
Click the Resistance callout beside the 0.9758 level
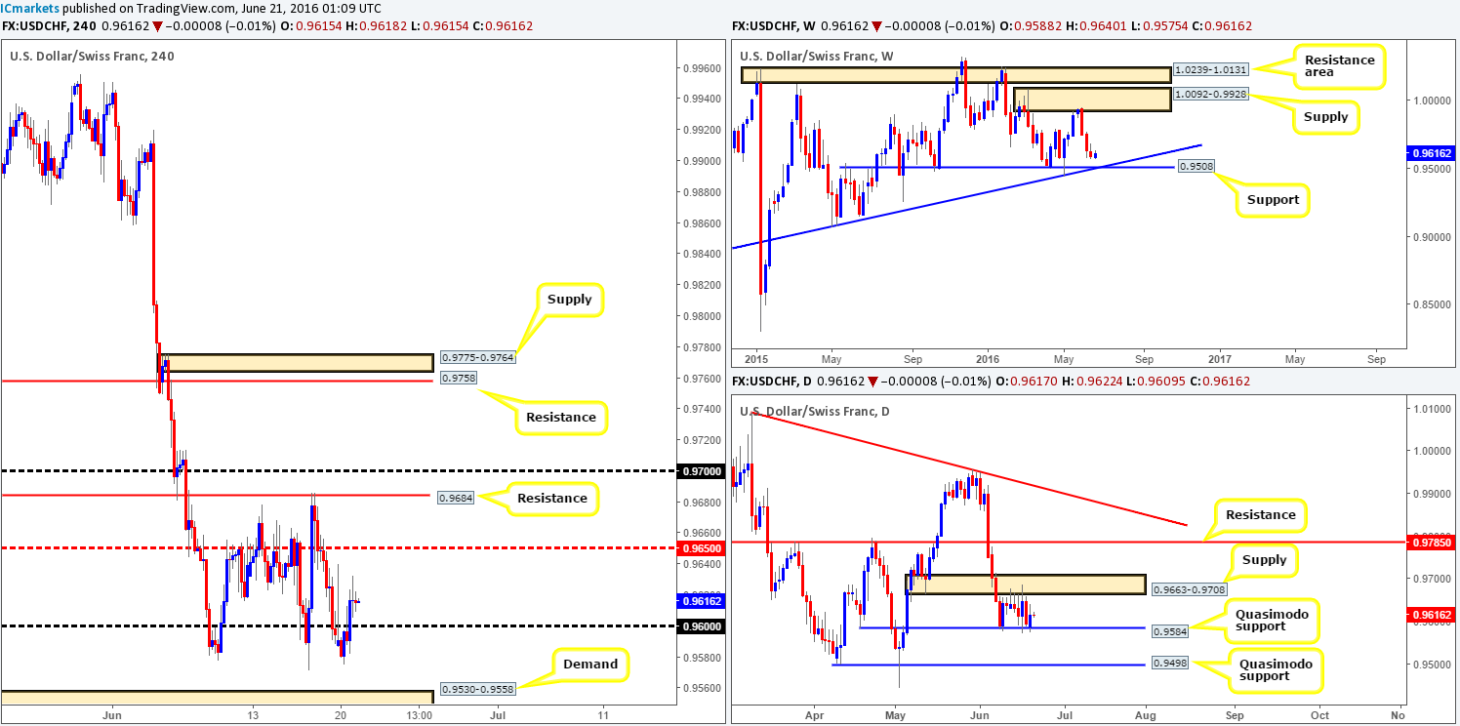tap(560, 417)
